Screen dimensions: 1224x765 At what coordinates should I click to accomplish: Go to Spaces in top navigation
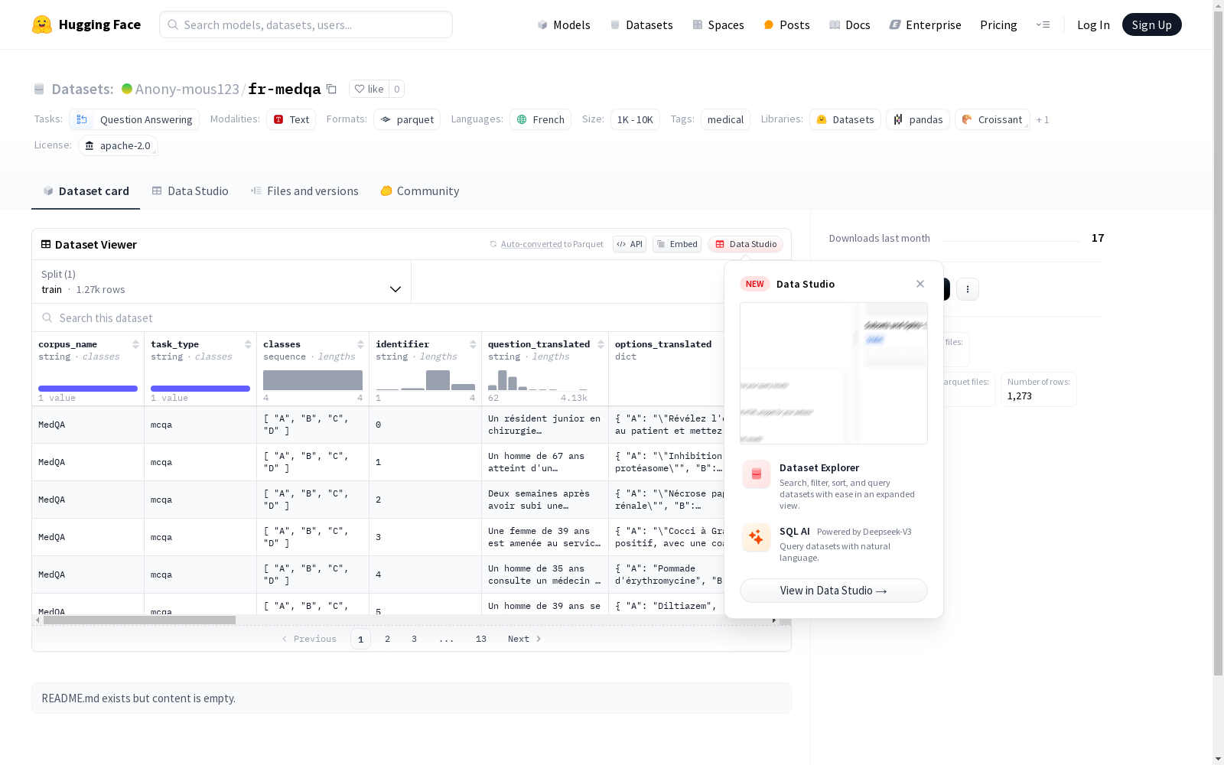[x=718, y=24]
